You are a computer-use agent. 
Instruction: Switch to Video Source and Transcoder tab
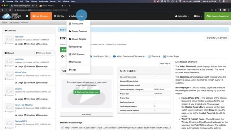pos(129,56)
